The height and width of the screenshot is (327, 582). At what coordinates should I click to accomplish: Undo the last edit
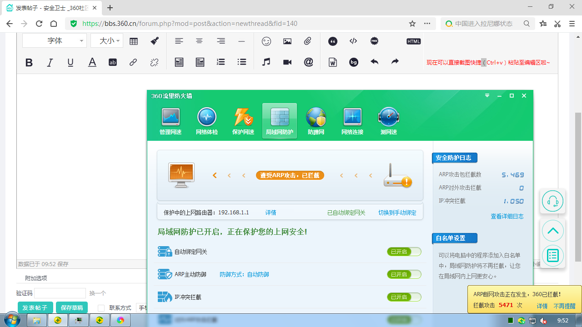coord(374,62)
